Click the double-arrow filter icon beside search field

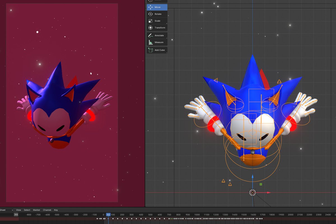coord(16,214)
